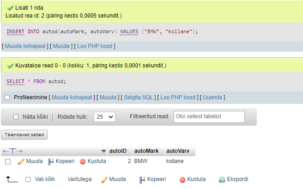The image size is (303, 188).
Task: Enable the Profileerimine checkbox
Action: tap(7, 97)
